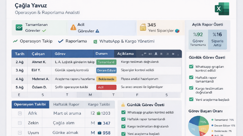Click the green 75% pie slice

coord(203,121)
